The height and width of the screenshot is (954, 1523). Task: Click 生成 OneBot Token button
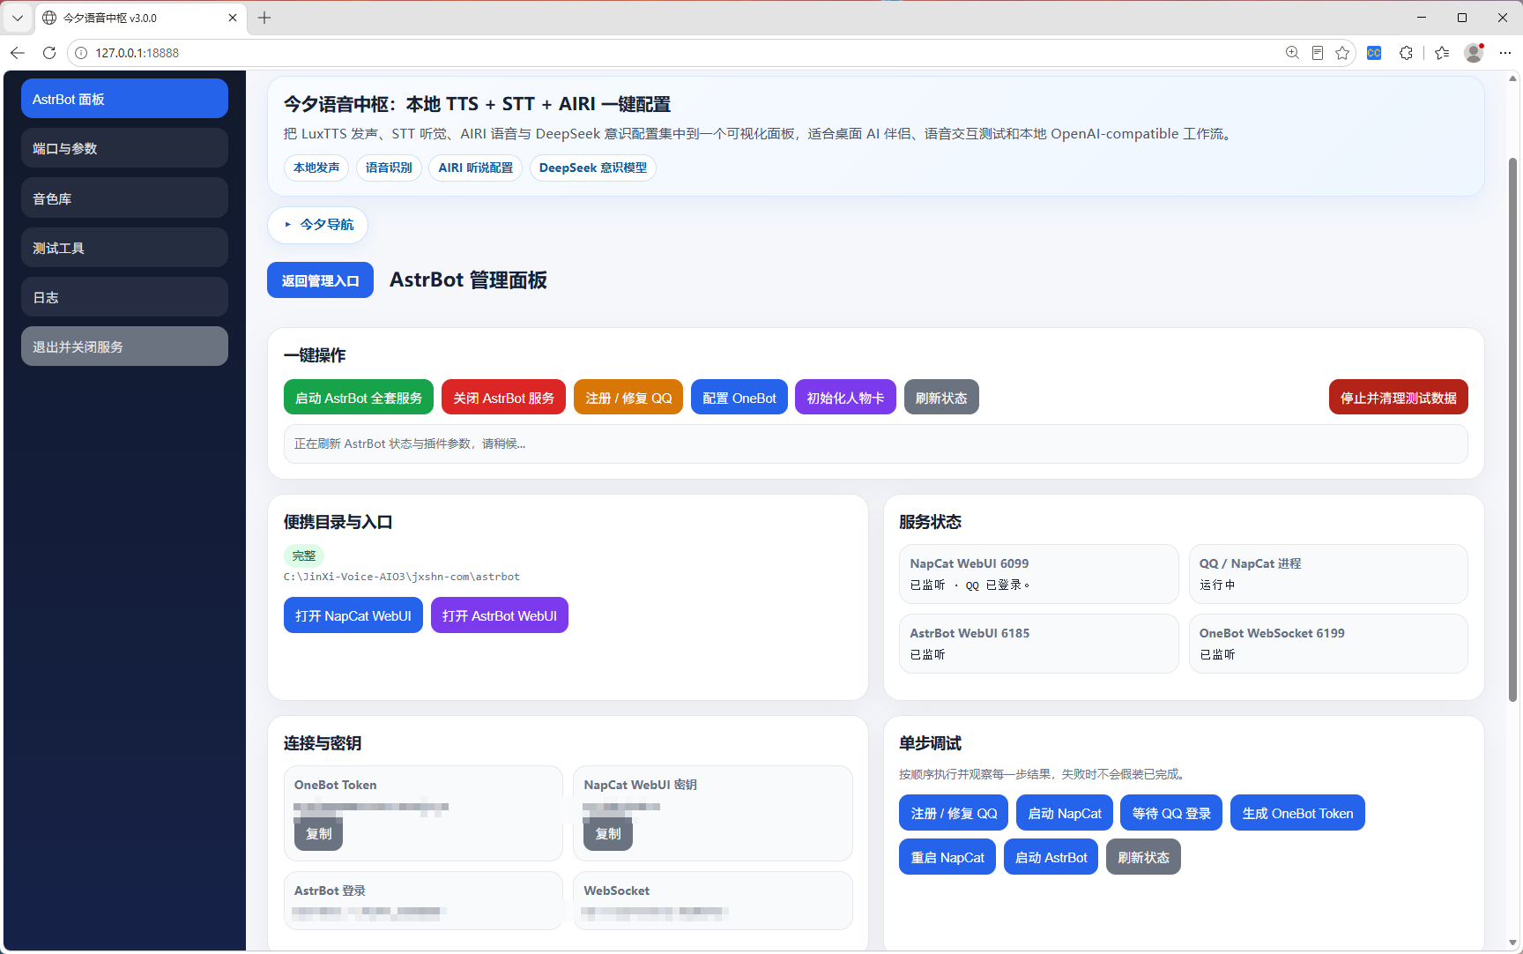1297,813
